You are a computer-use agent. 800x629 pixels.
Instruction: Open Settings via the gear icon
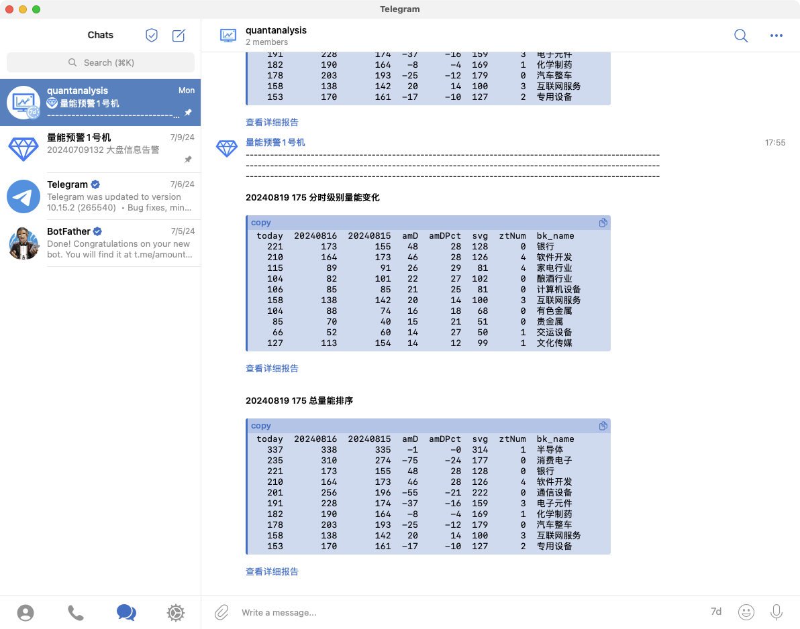pyautogui.click(x=176, y=613)
